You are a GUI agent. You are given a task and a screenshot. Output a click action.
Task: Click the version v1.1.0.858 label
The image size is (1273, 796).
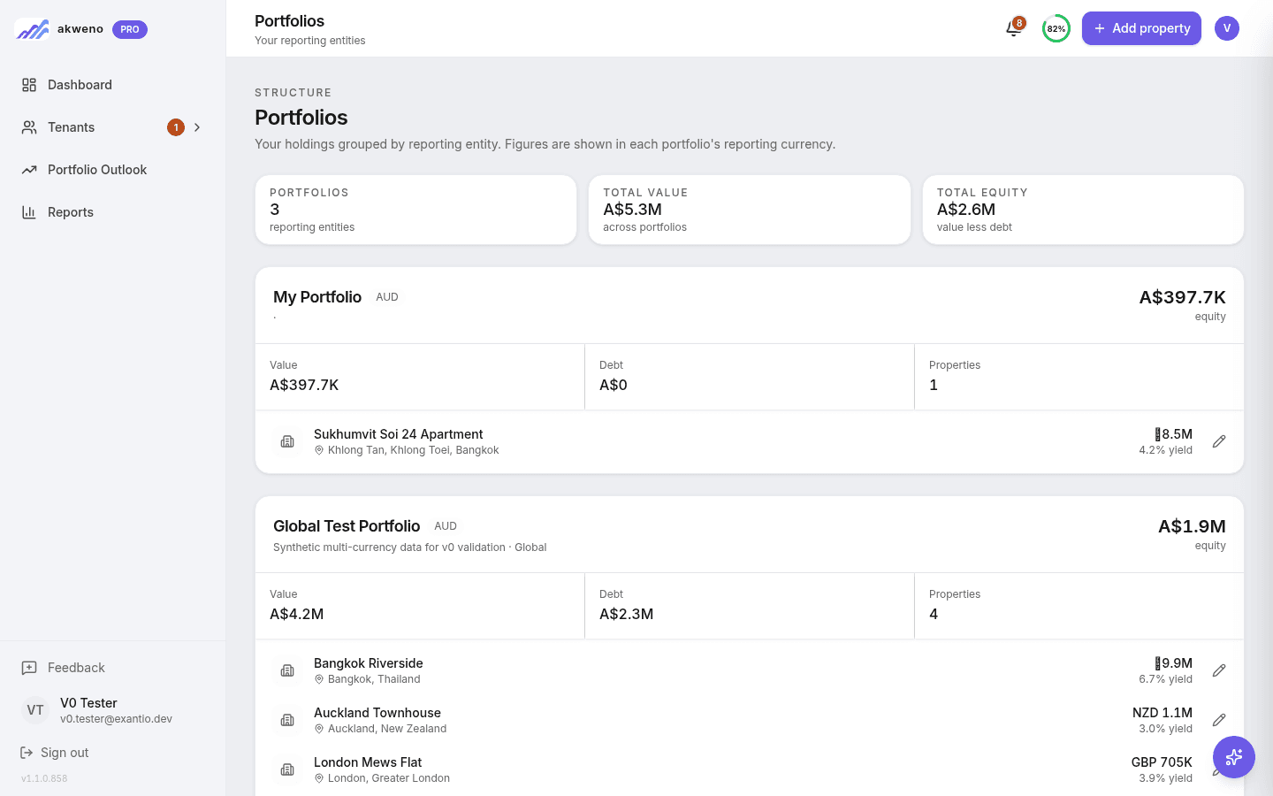pyautogui.click(x=44, y=778)
